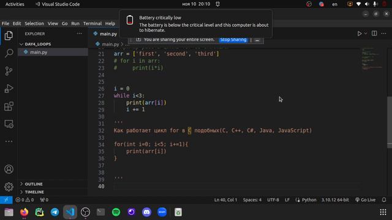392x220 pixels.
Task: Change end of line sequence LF
Action: pyautogui.click(x=287, y=200)
